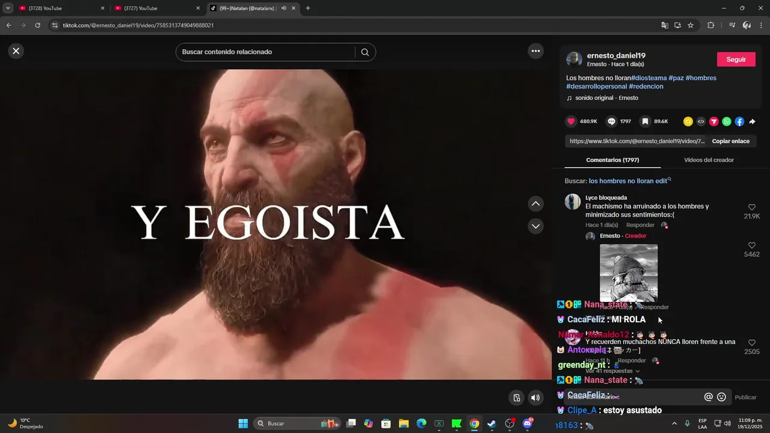
Task: Close the TikTok video viewer with X
Action: pyautogui.click(x=16, y=51)
